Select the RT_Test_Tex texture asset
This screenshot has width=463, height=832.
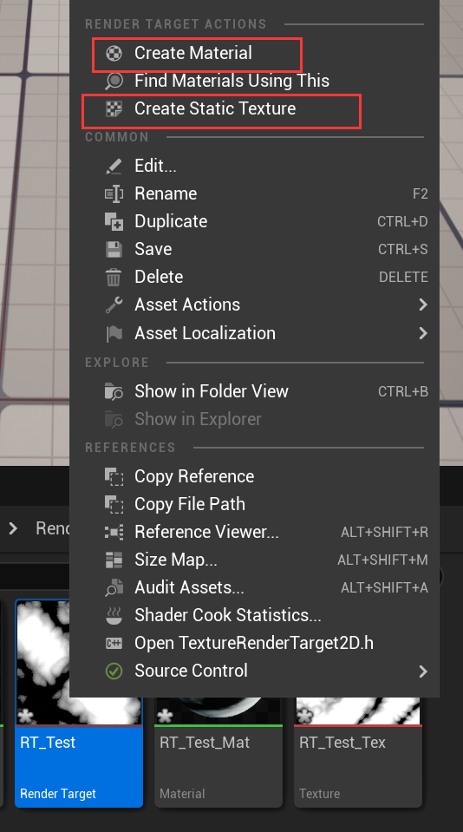(x=358, y=752)
